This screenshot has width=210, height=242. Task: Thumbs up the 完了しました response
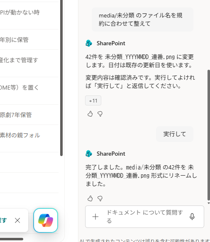tap(90, 198)
